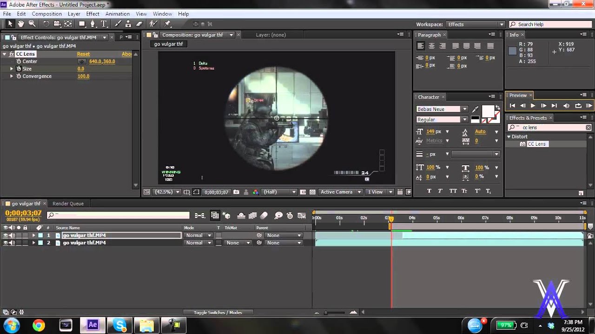Toggle Small Caps in Character panel

(x=465, y=191)
